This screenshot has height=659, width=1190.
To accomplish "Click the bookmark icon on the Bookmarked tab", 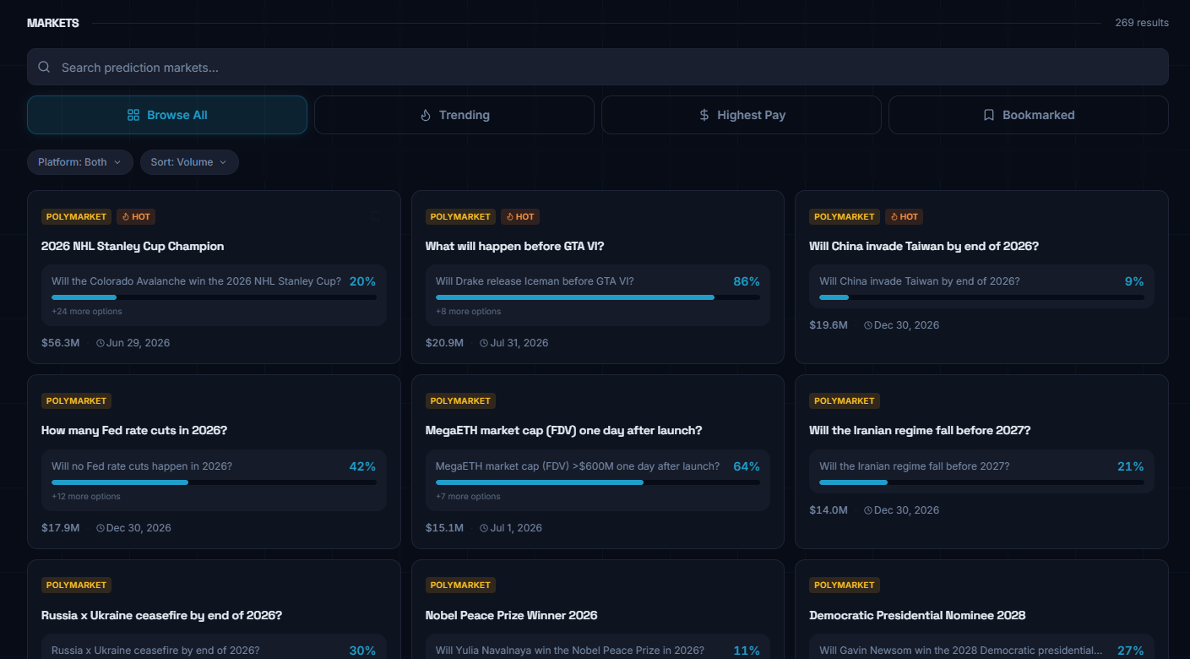I will pos(988,114).
